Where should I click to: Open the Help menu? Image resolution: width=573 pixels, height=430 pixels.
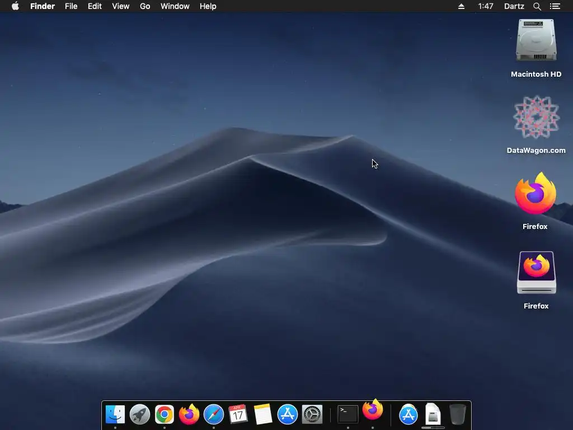click(208, 6)
